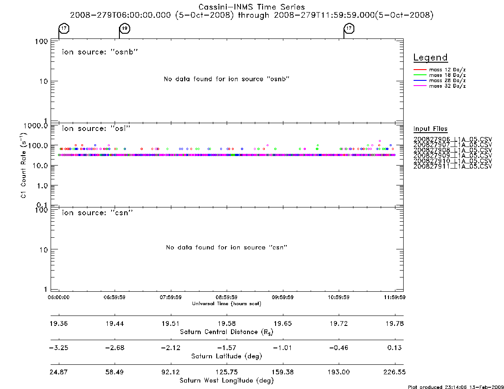Click the 06:00:00 time tick label

pos(58,297)
